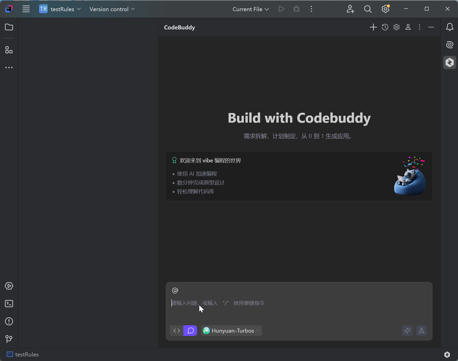458x361 pixels.
Task: Open the Project folder tool window
Action: tap(9, 27)
